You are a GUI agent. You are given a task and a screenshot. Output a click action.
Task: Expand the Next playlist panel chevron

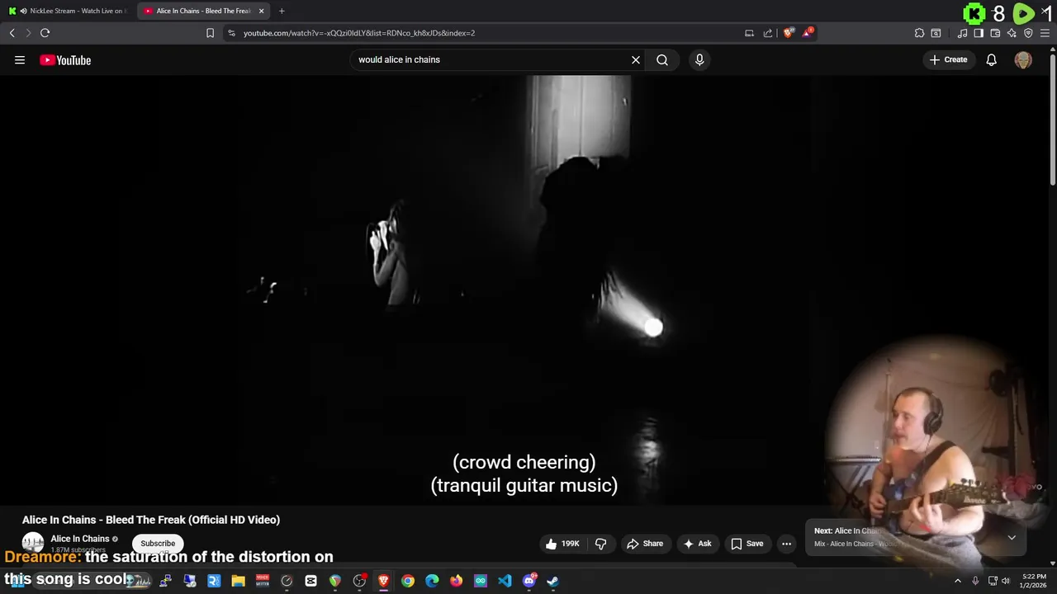[x=1012, y=537]
